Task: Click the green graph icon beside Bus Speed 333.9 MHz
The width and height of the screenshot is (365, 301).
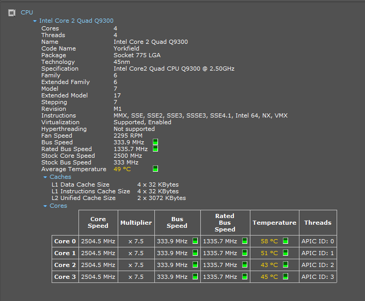Action: coord(155,142)
